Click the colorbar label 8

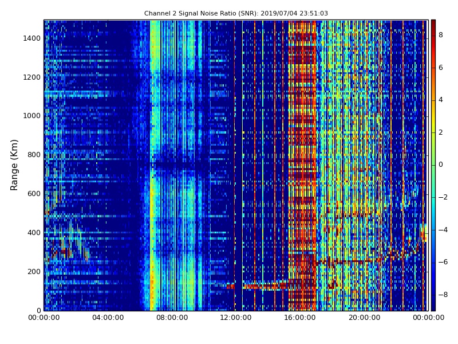click(x=441, y=35)
